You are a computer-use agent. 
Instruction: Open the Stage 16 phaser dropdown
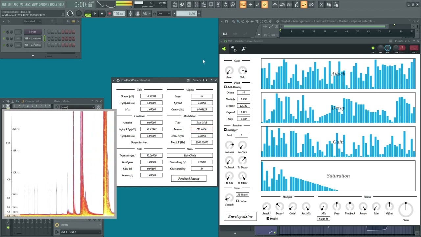(324, 219)
